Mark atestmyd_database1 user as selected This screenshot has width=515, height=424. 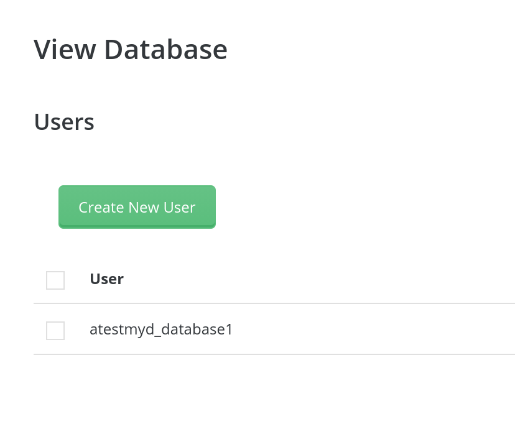(x=55, y=330)
